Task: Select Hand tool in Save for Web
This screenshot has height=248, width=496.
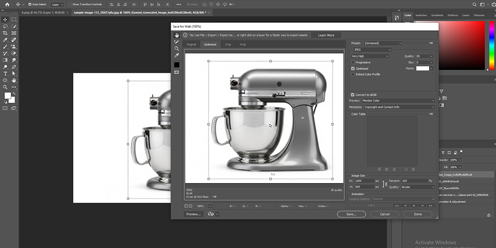Action: [177, 35]
